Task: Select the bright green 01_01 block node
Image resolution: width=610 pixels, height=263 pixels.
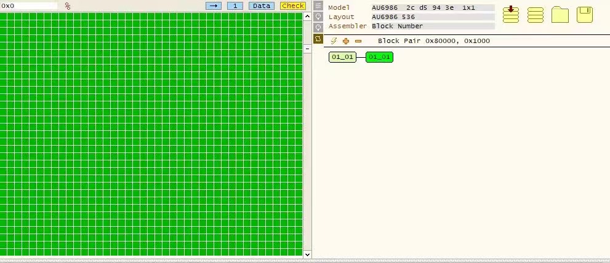Action: pyautogui.click(x=379, y=57)
